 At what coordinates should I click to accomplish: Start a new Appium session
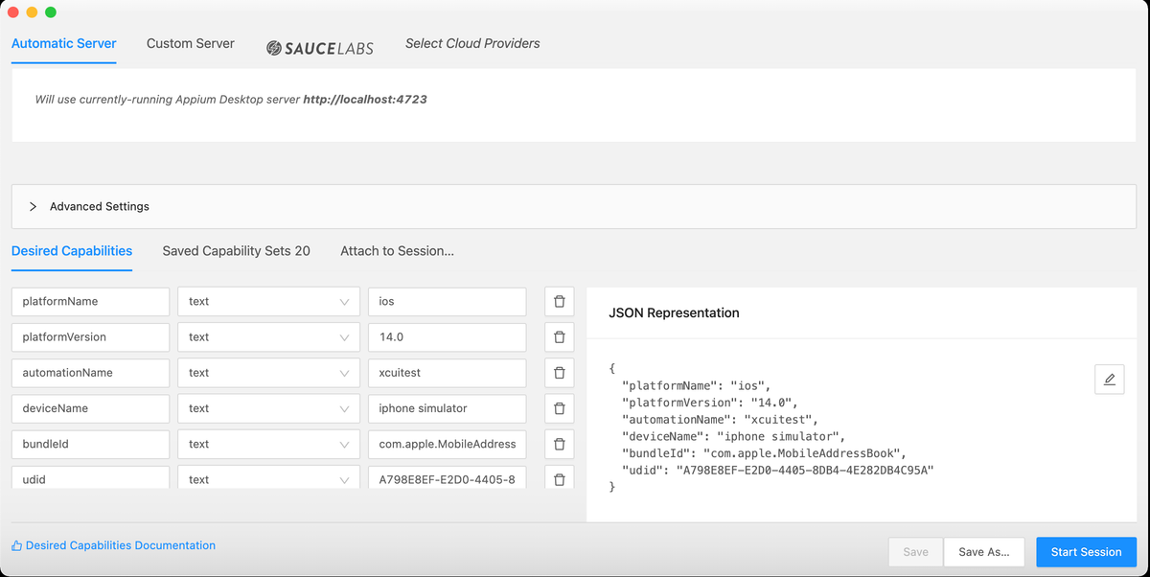tap(1086, 551)
